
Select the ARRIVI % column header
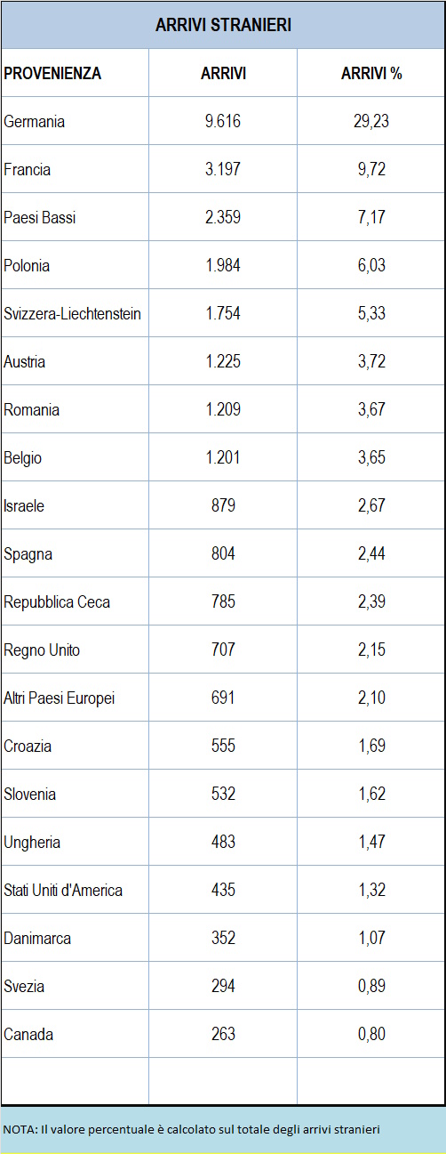point(371,74)
